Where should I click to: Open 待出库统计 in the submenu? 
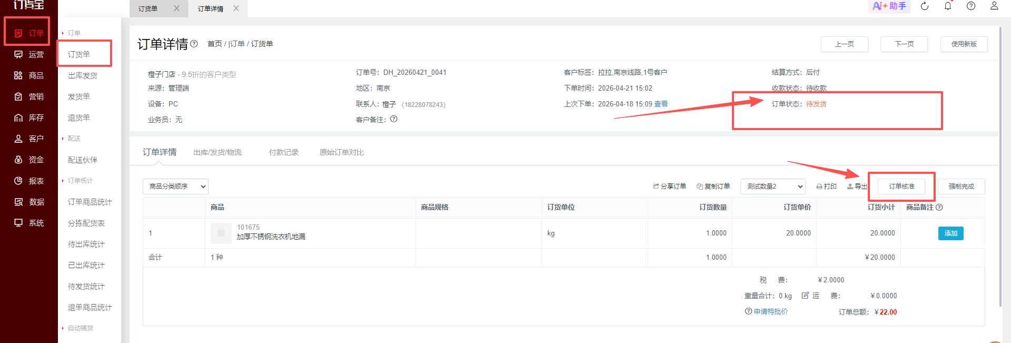click(x=86, y=244)
